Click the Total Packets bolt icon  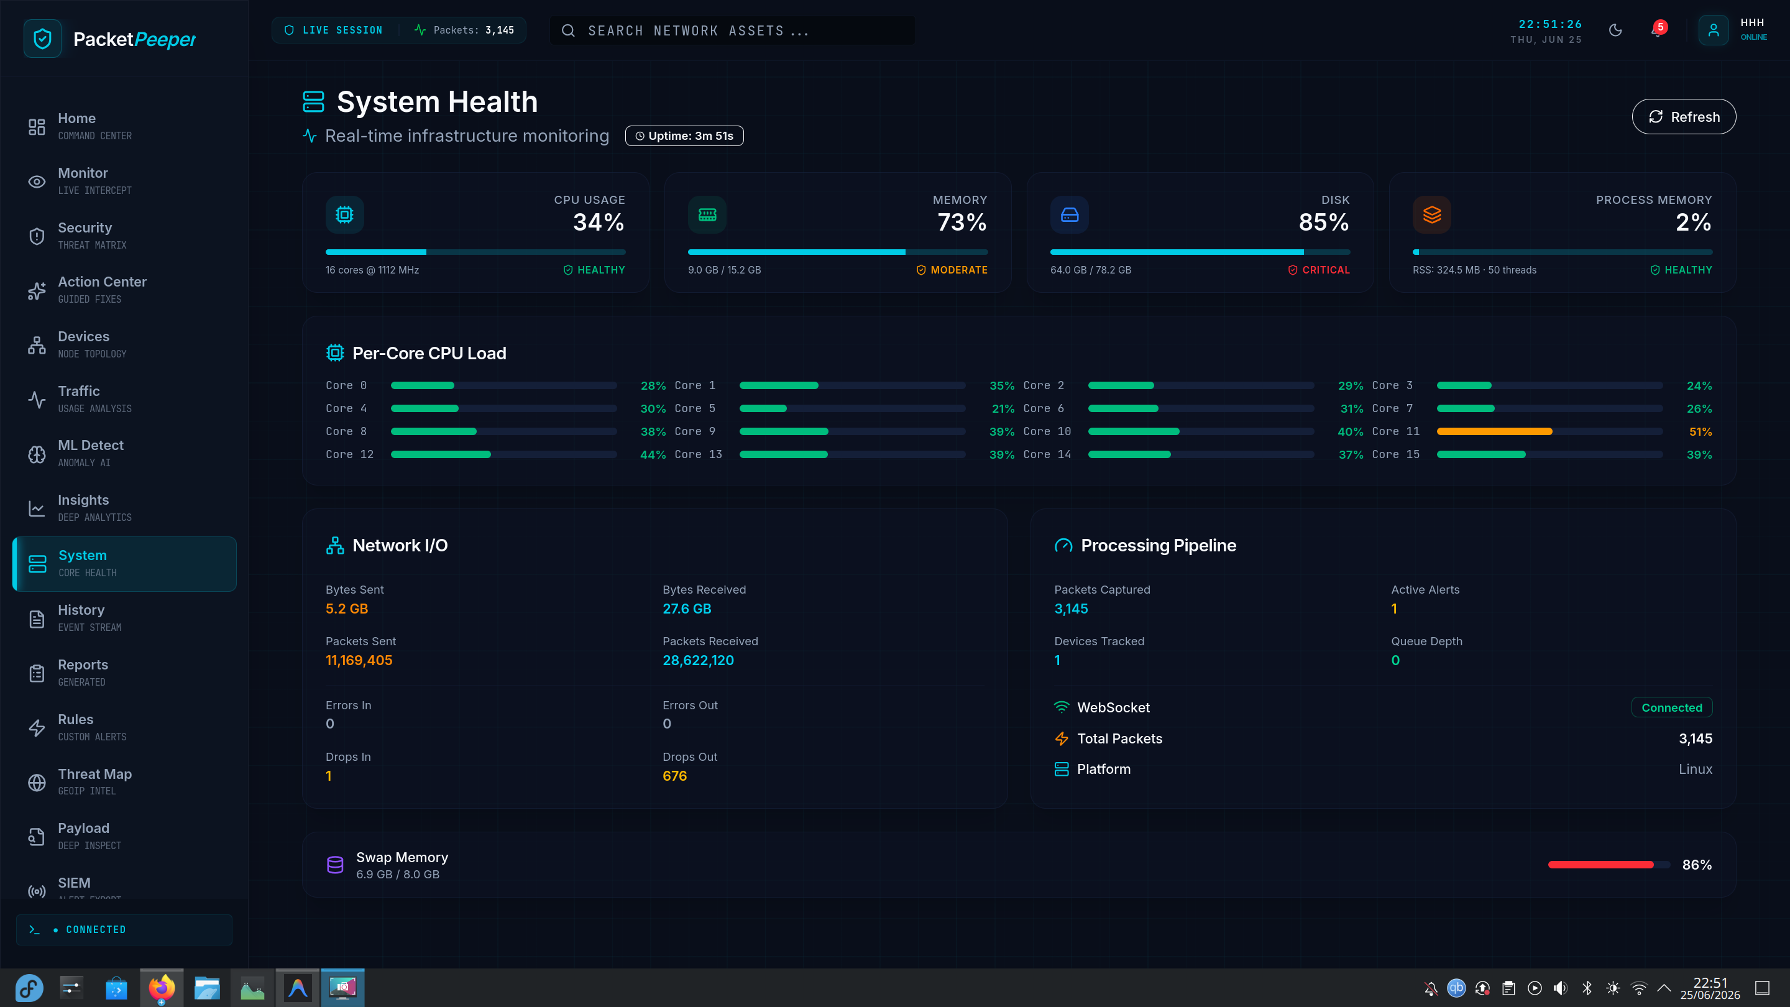(1062, 738)
